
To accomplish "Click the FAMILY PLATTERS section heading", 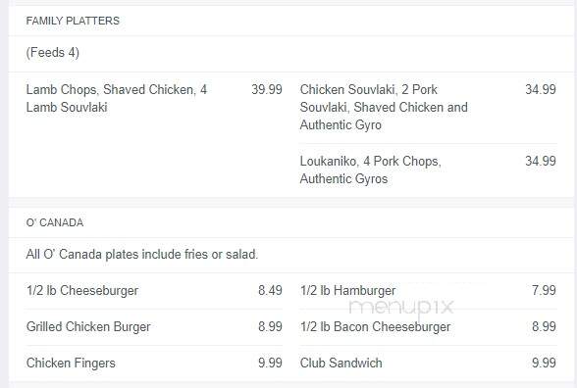I will point(73,21).
